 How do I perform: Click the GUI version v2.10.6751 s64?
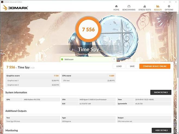[x=85, y=104]
